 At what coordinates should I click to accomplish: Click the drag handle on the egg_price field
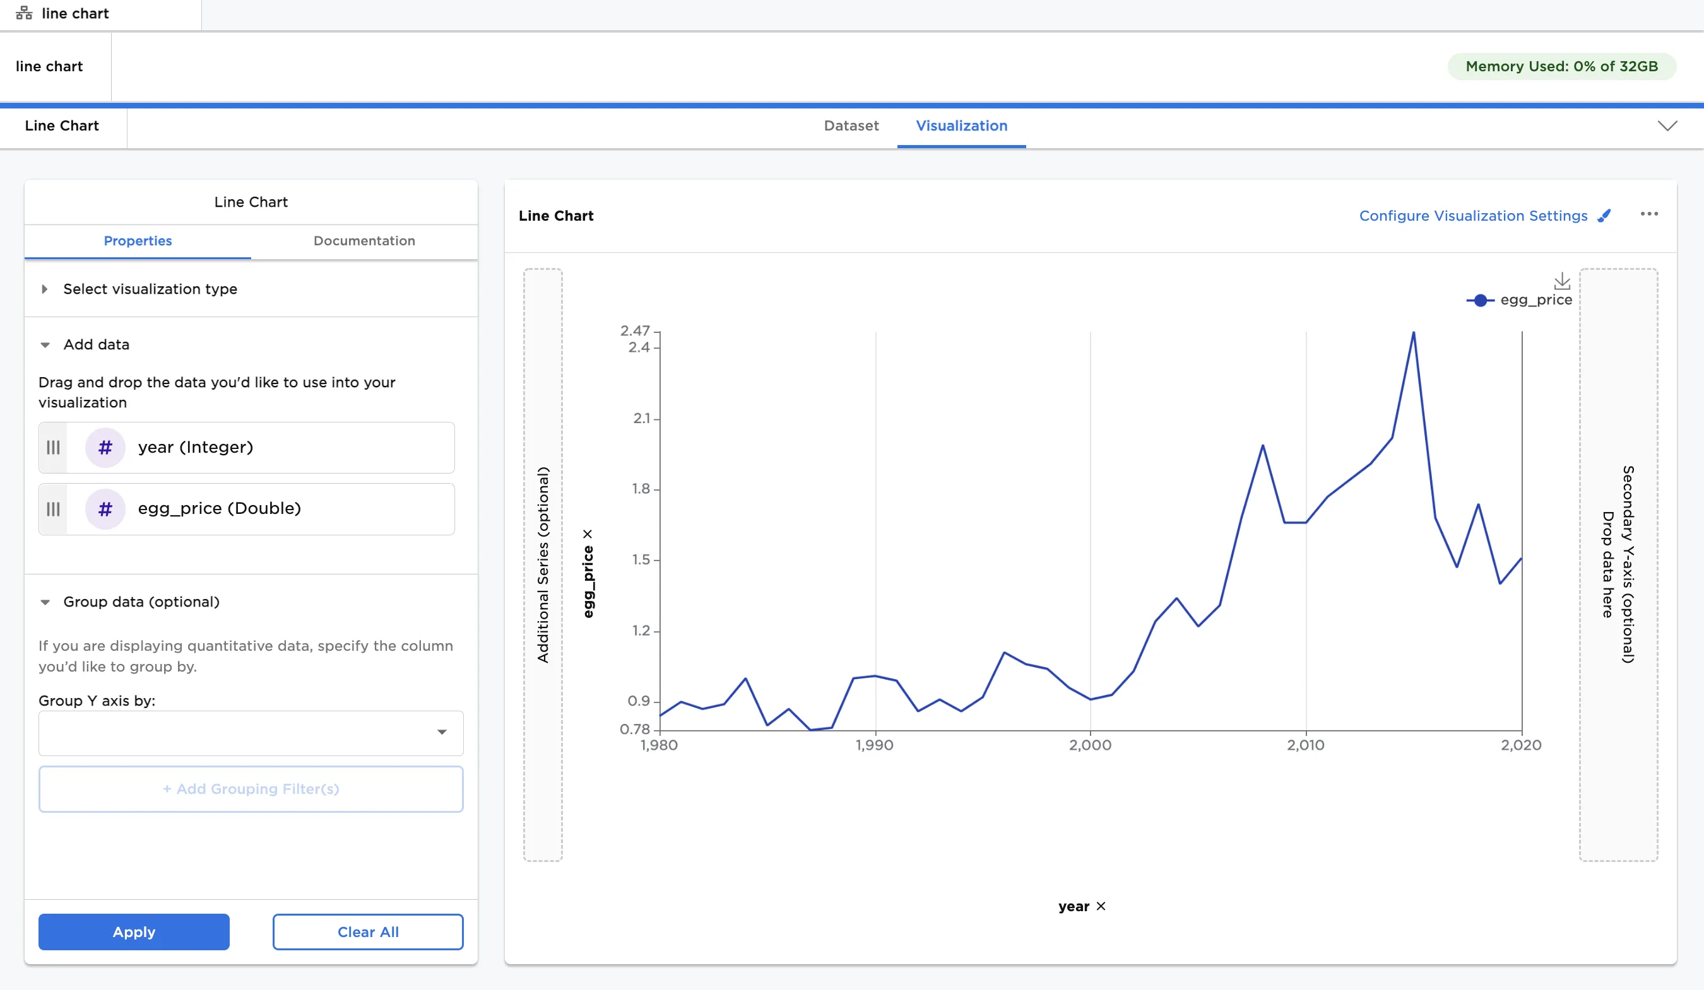(54, 509)
